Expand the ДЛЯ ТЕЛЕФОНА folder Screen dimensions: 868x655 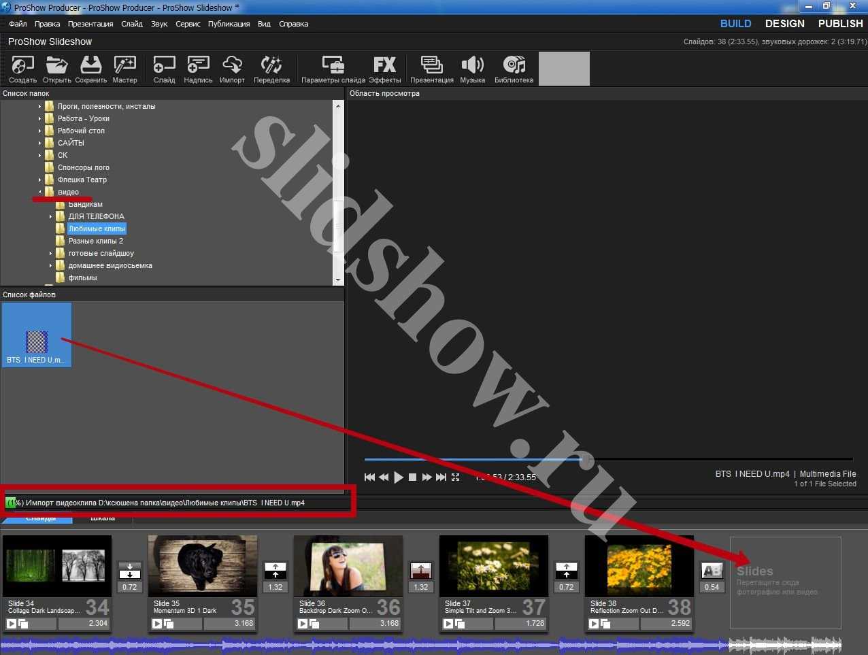pos(51,216)
